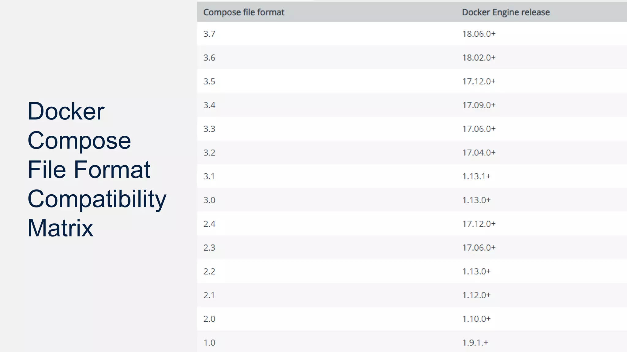The height and width of the screenshot is (352, 627).
Task: Click the "Compose file format" column header
Action: coord(244,12)
